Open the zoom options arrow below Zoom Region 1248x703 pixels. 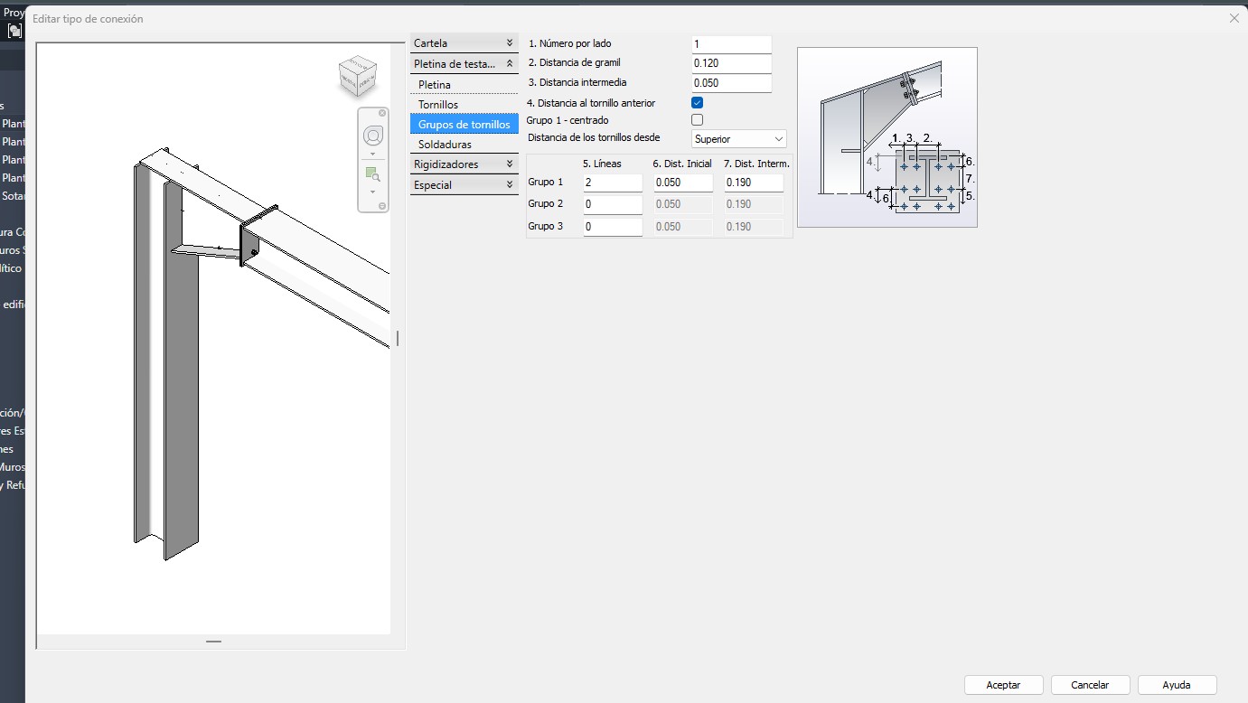(x=372, y=192)
